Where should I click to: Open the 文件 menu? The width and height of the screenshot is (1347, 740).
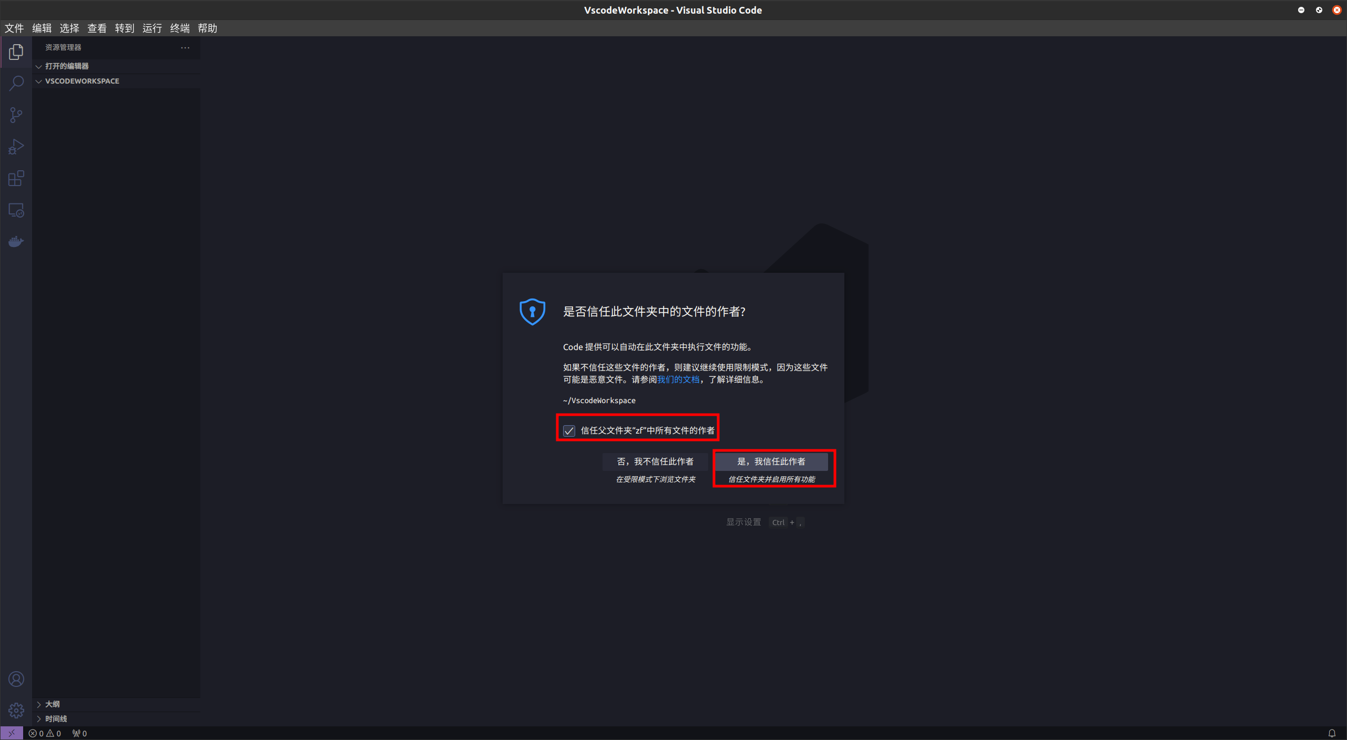pyautogui.click(x=14, y=28)
